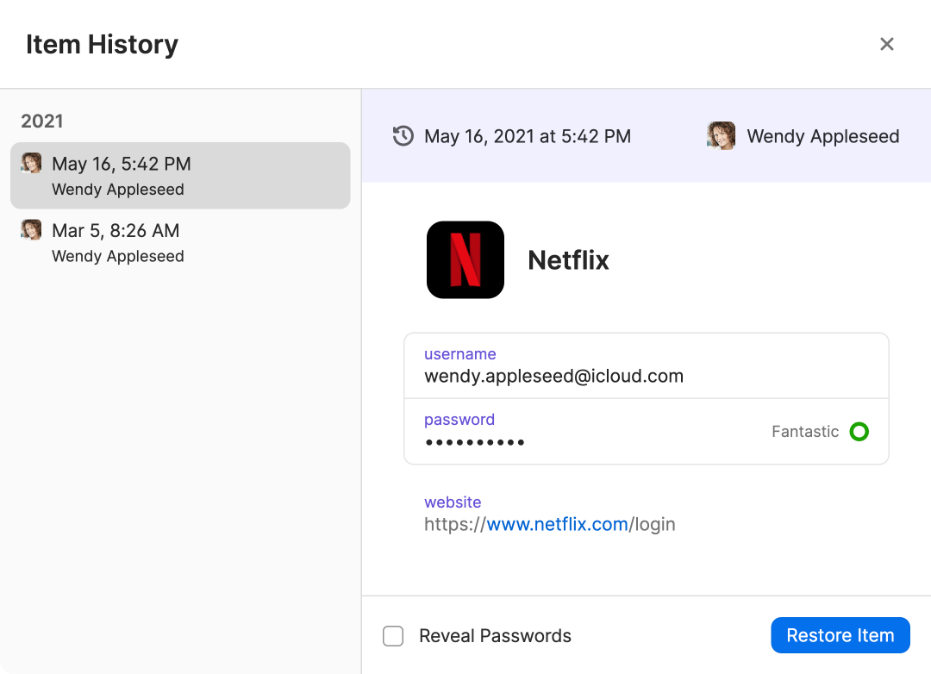Screen dimensions: 931x674
Task: Click the password field label
Action: [x=459, y=419]
